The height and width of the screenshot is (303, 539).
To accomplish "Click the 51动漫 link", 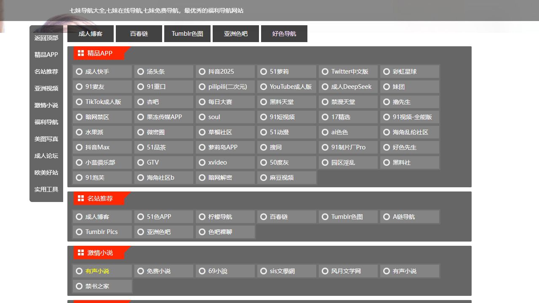I will (x=287, y=132).
